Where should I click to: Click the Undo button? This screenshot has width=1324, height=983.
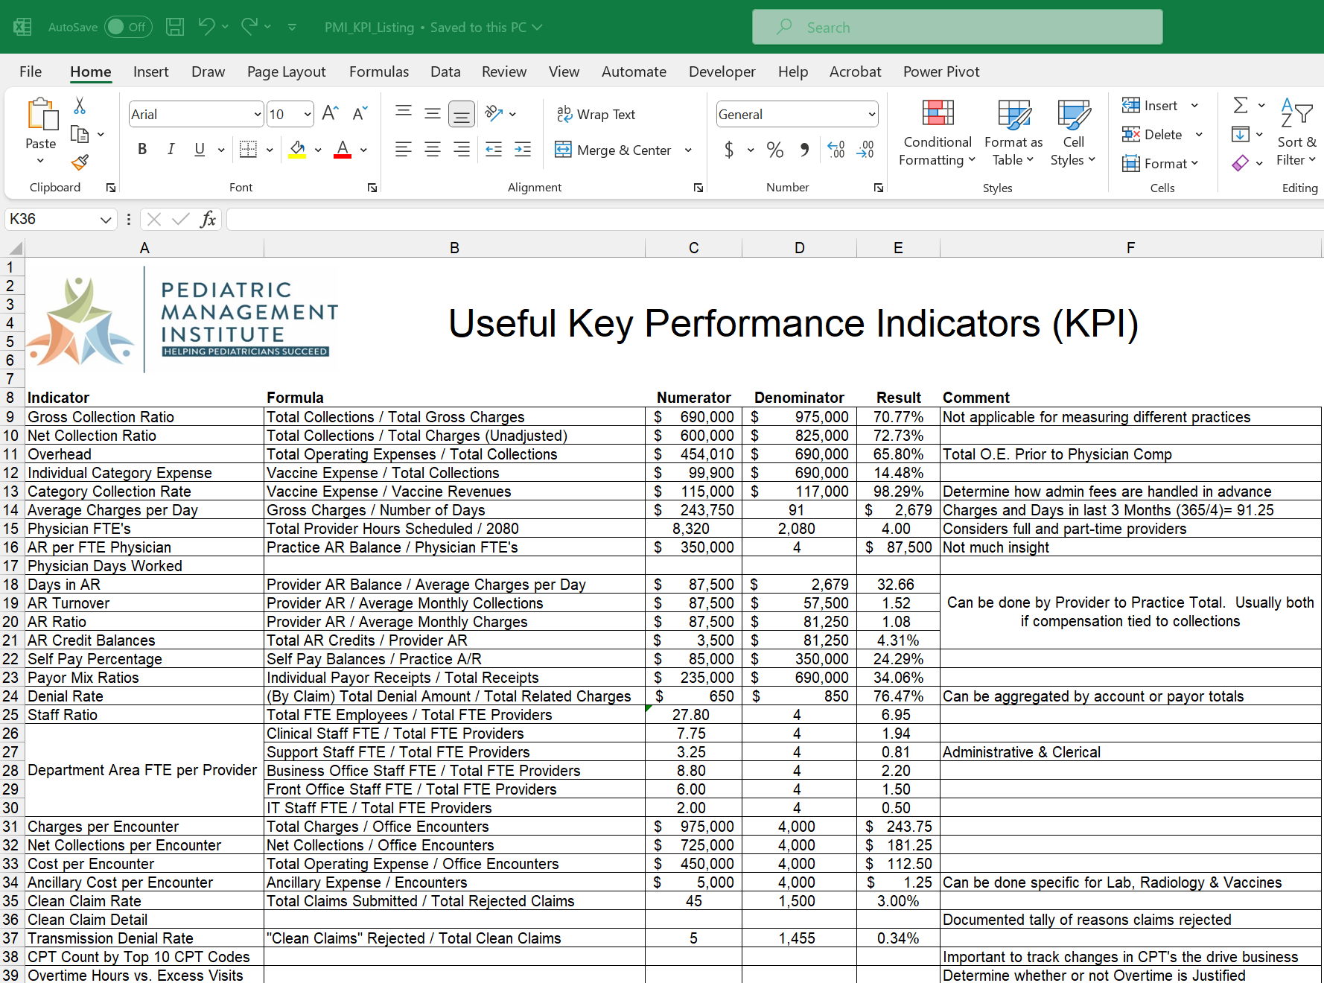(x=206, y=26)
